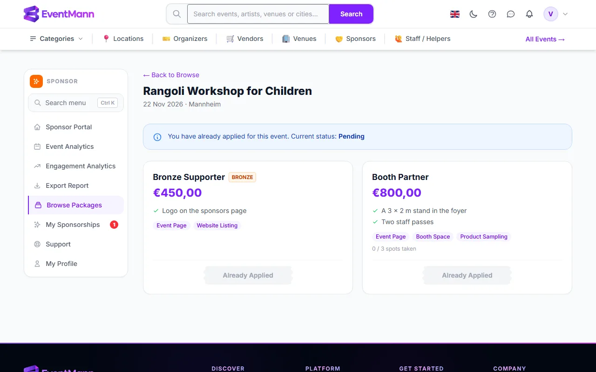Screen dimensions: 596x372
Task: Click the Website Listing tag
Action: [217, 226]
